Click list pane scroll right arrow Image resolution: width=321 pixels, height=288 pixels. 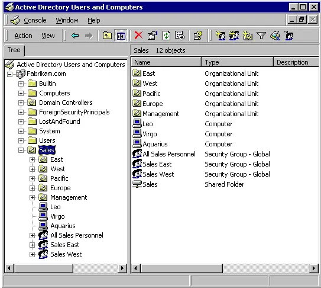pyautogui.click(x=314, y=268)
